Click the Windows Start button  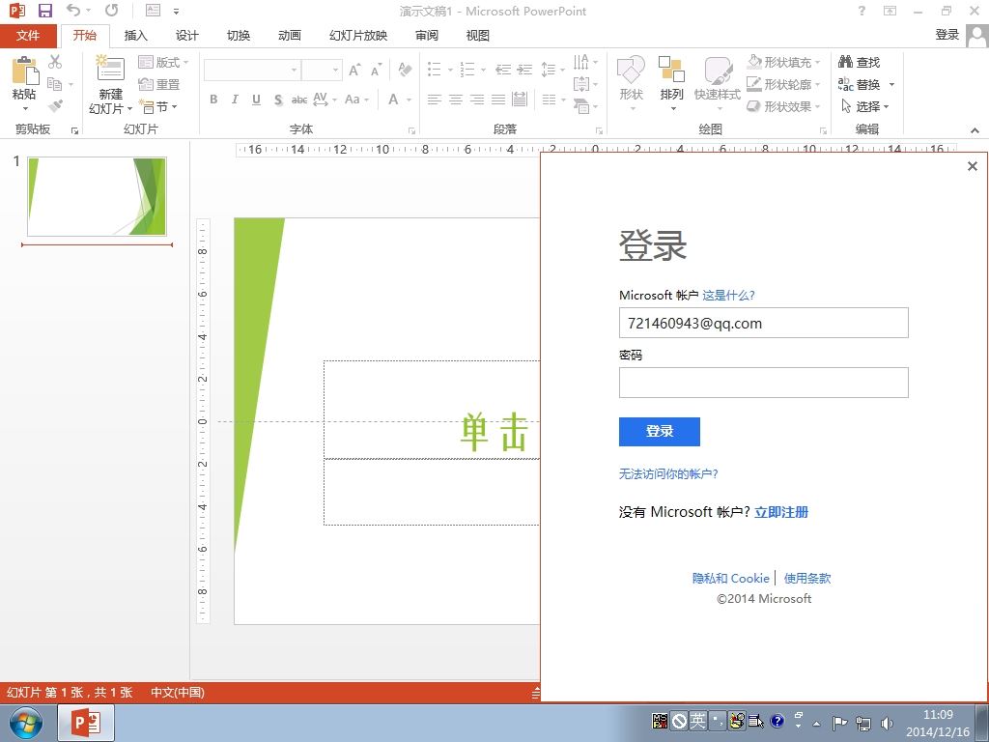tap(26, 723)
